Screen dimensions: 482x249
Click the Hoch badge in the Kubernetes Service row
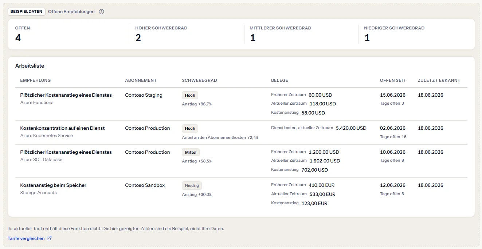[190, 128]
